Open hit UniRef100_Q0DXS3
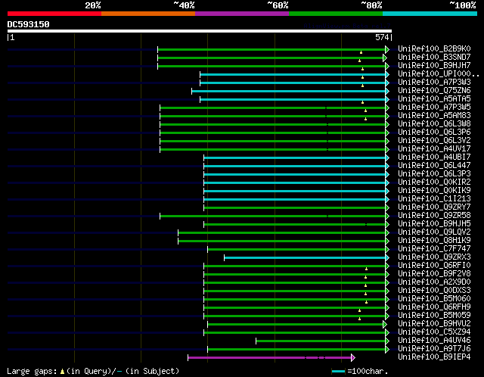 coord(434,291)
